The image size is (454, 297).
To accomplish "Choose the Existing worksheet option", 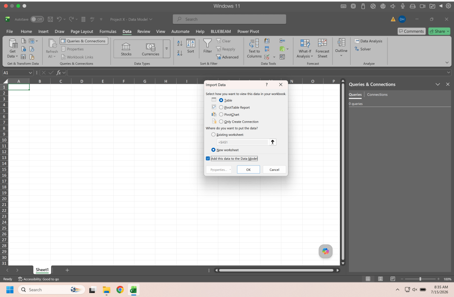I will (213, 135).
